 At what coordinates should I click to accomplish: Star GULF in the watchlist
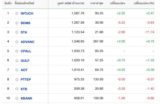17,61
